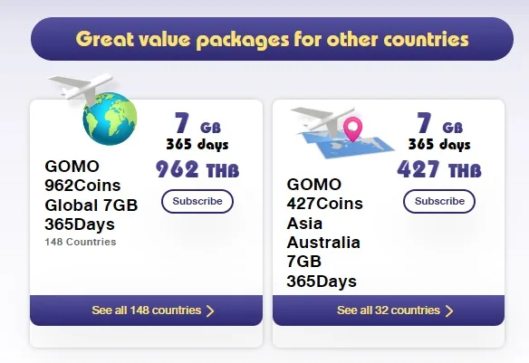The height and width of the screenshot is (363, 529).
Task: Click the 427 THB price text
Action: pos(439,169)
